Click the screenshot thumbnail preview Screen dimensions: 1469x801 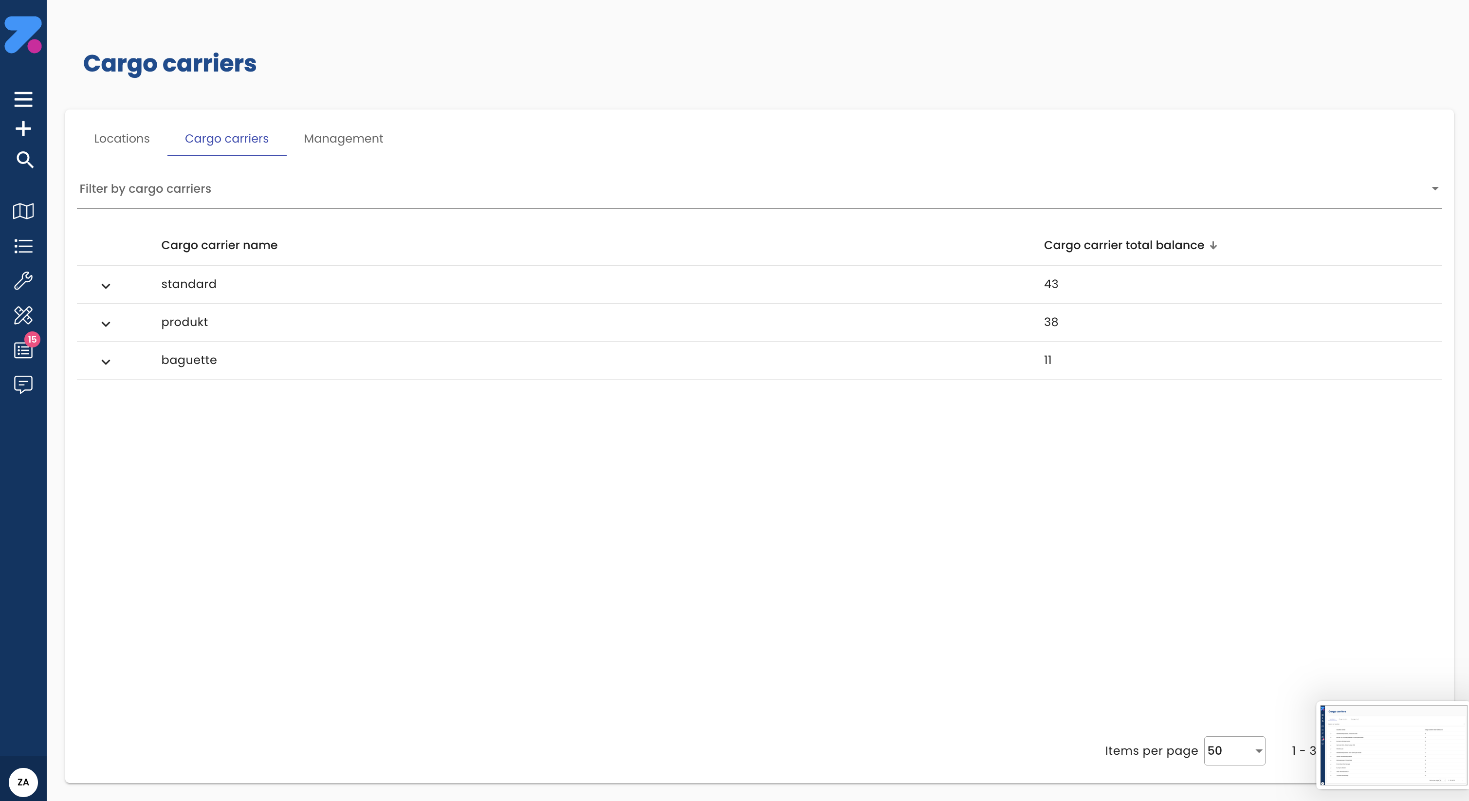pos(1392,745)
